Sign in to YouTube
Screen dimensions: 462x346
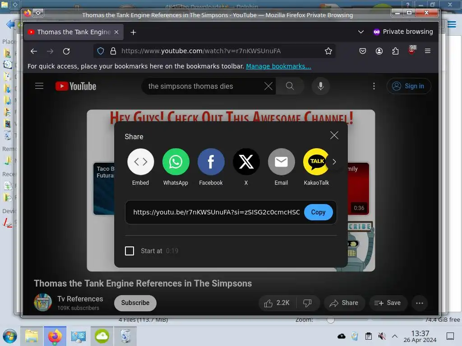tap(409, 86)
